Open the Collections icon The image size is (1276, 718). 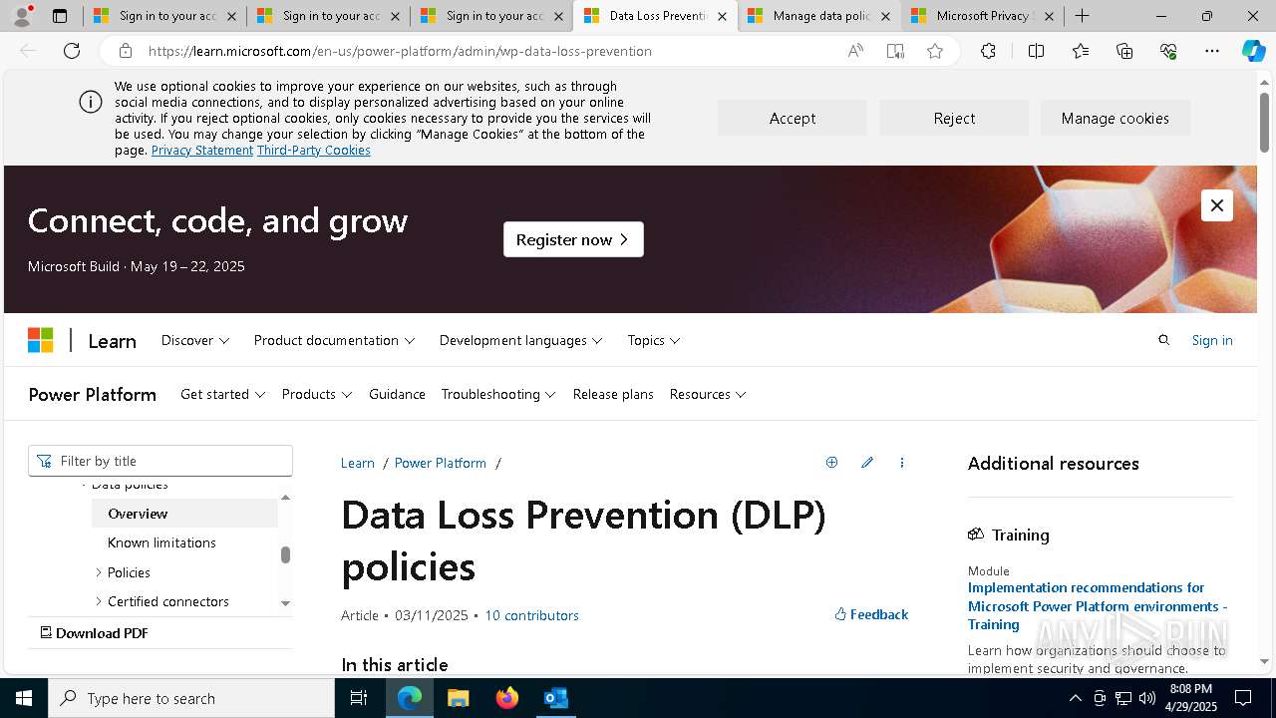pyautogui.click(x=1124, y=51)
